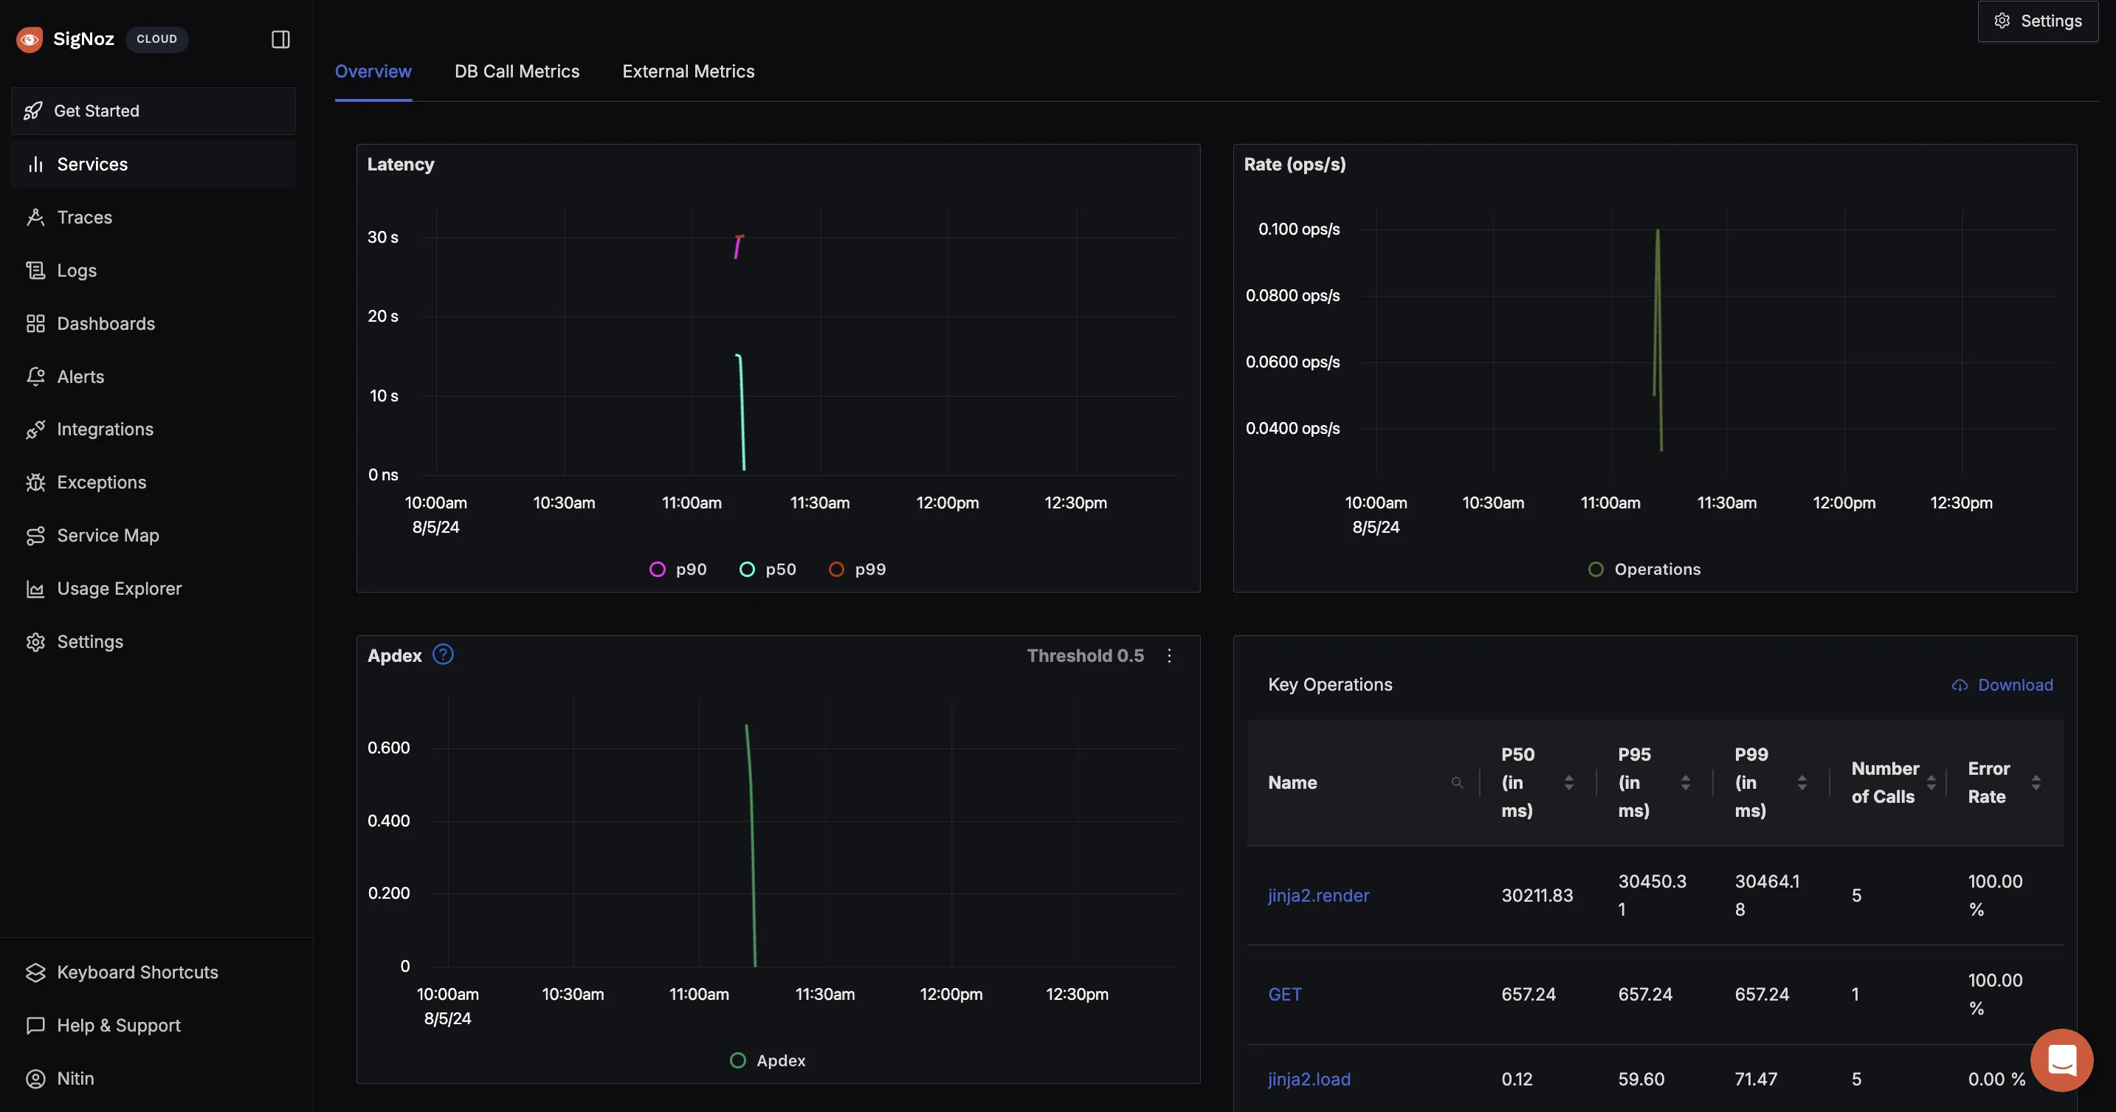Click the Download link in Key Operations
This screenshot has height=1112, width=2116.
2002,685
